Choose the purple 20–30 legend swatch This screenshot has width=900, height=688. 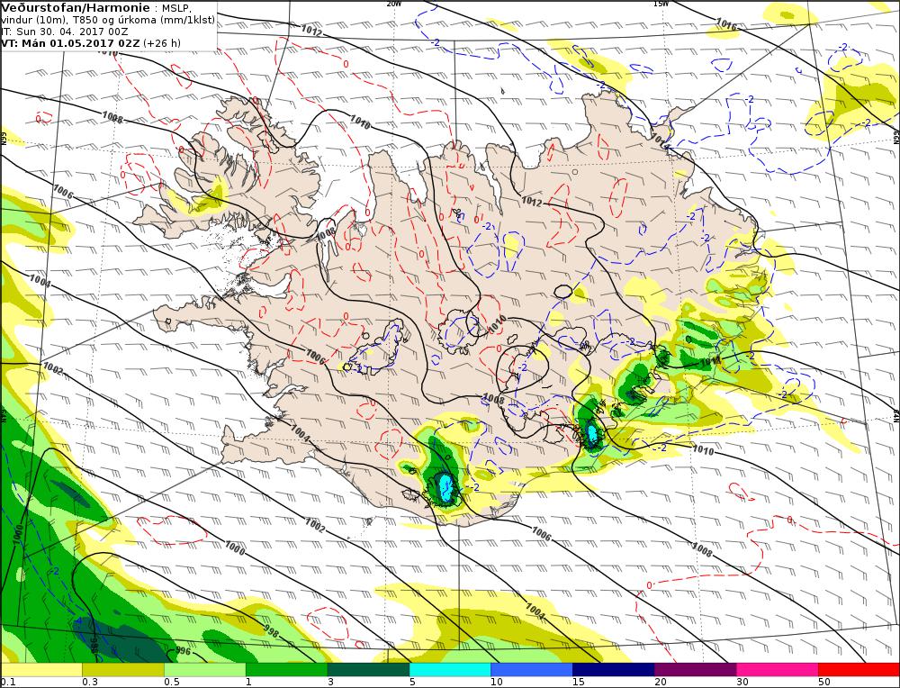[695, 670]
